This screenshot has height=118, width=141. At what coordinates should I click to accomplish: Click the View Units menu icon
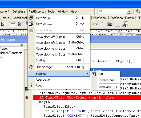(x=31, y=23)
